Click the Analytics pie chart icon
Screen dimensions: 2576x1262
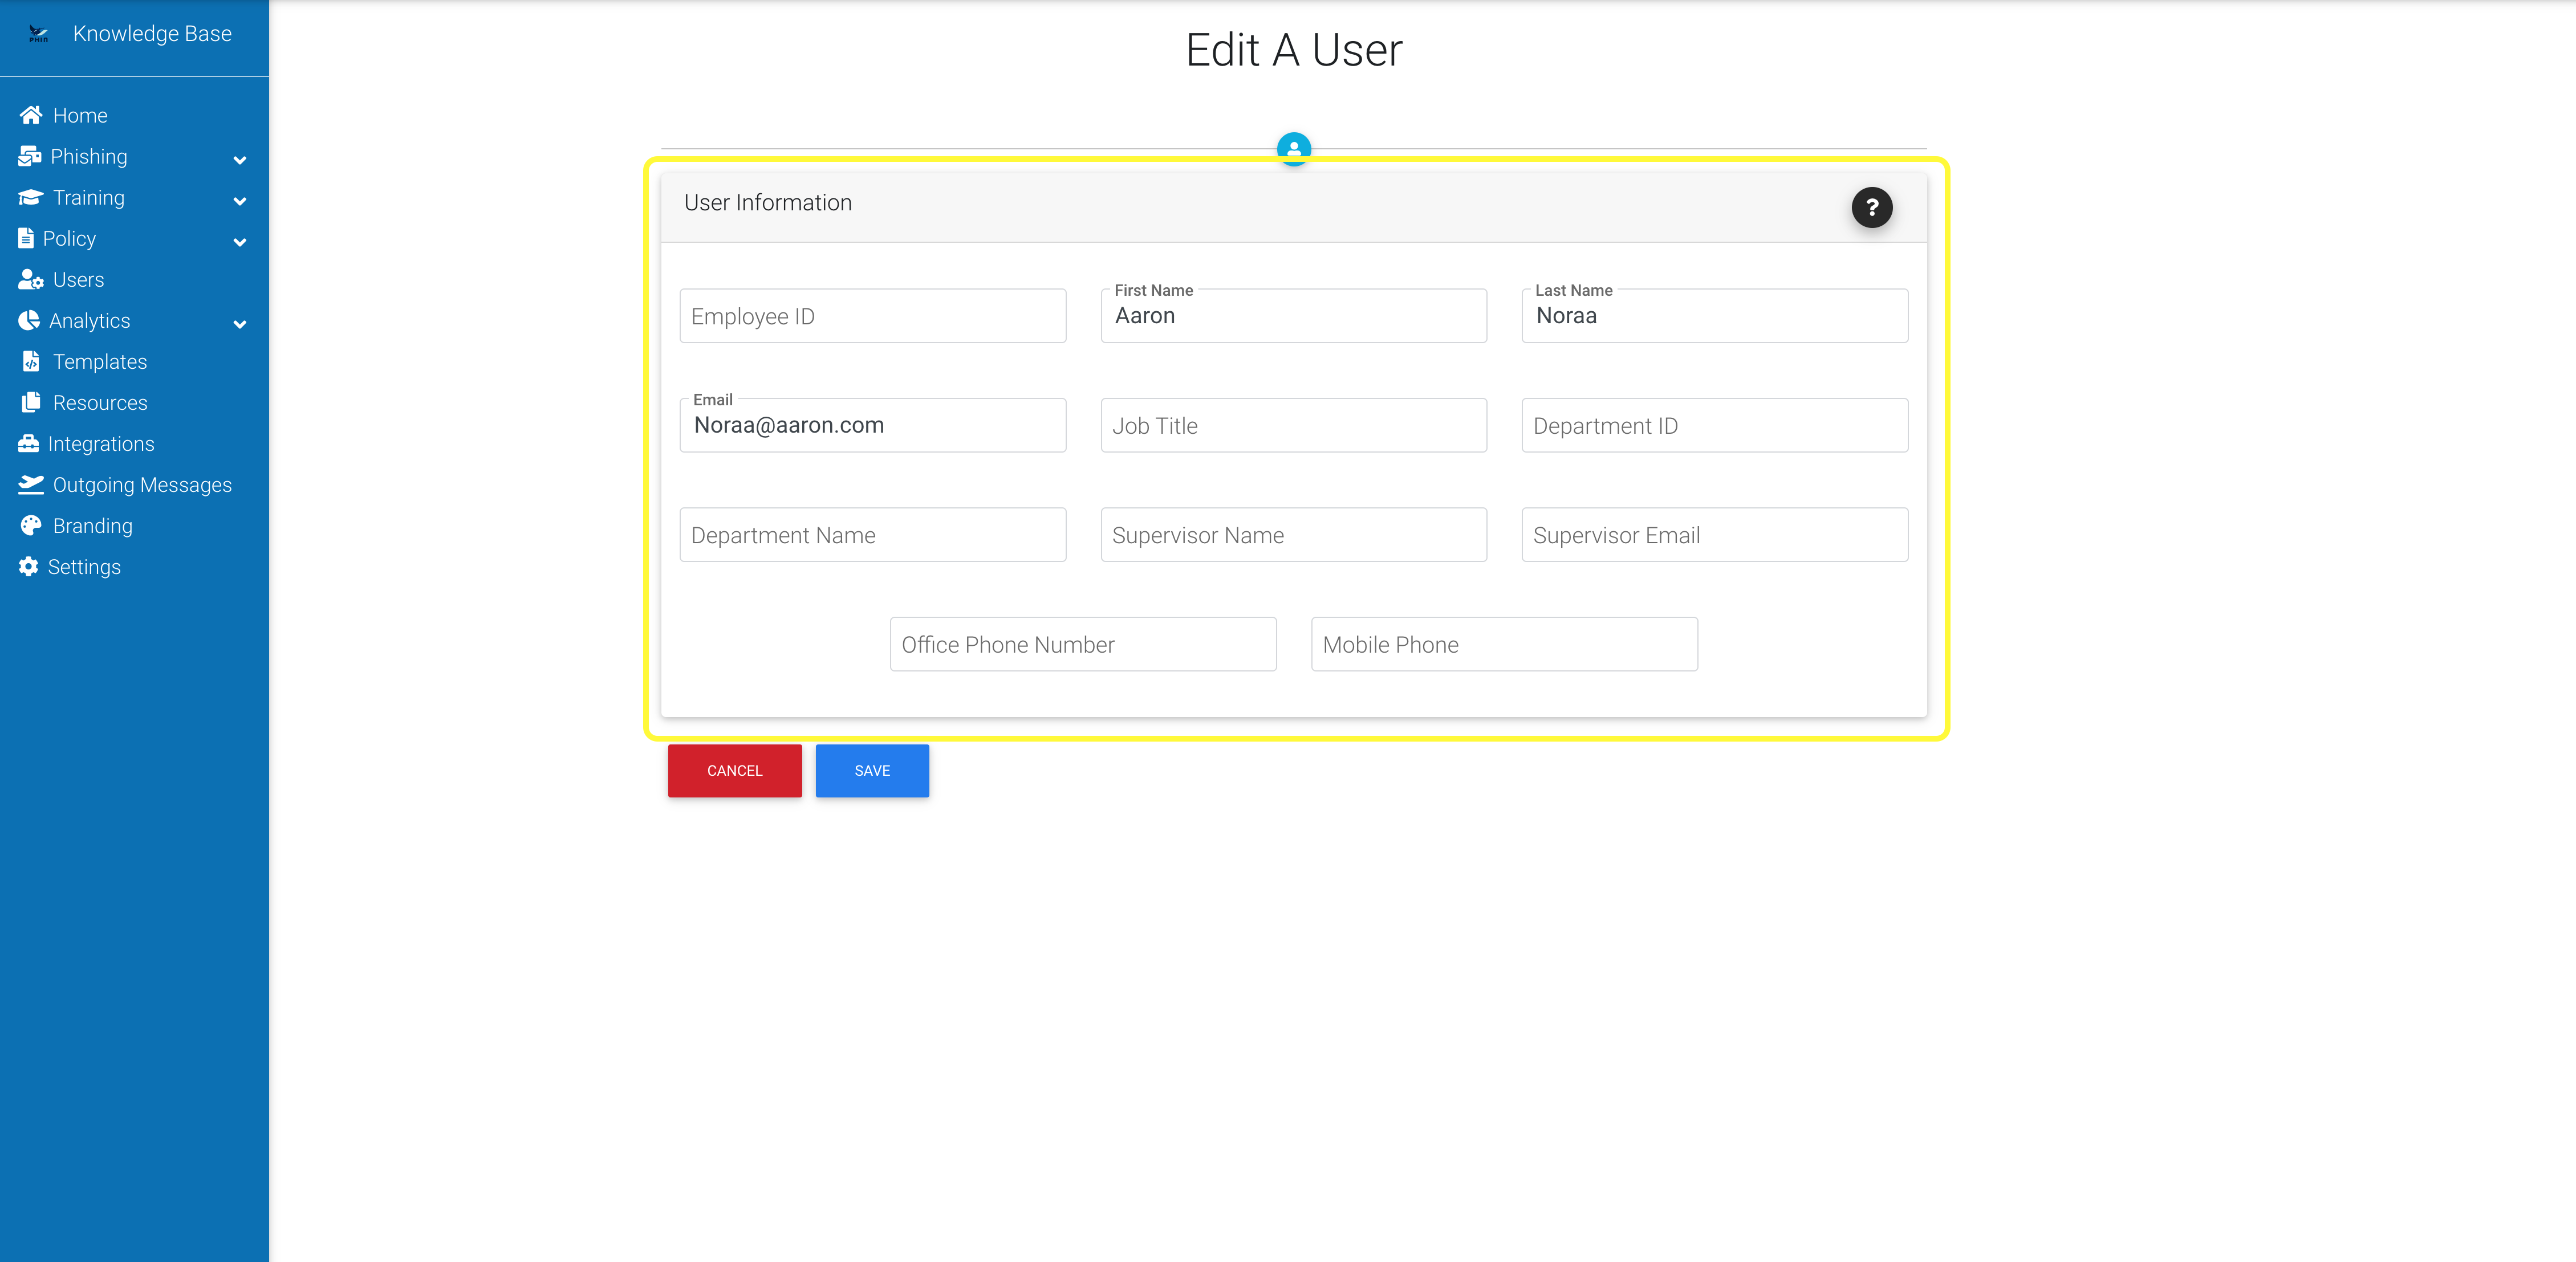point(29,320)
